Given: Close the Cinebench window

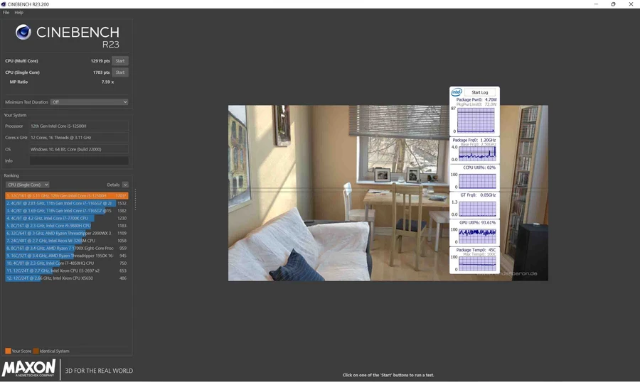Looking at the screenshot, I should (x=631, y=4).
